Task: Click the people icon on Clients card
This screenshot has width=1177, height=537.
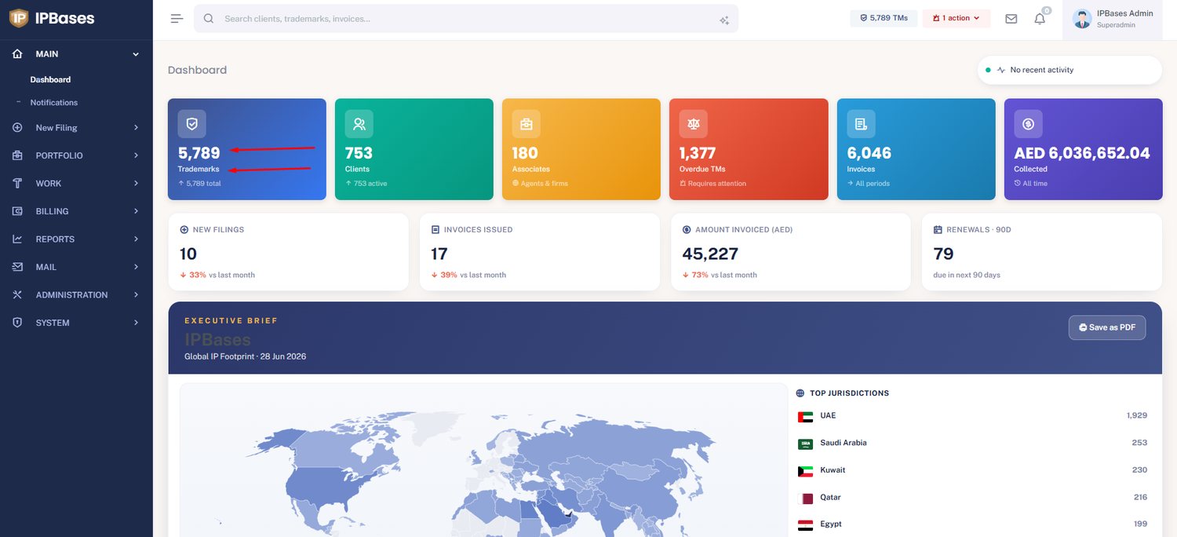Action: click(x=359, y=124)
